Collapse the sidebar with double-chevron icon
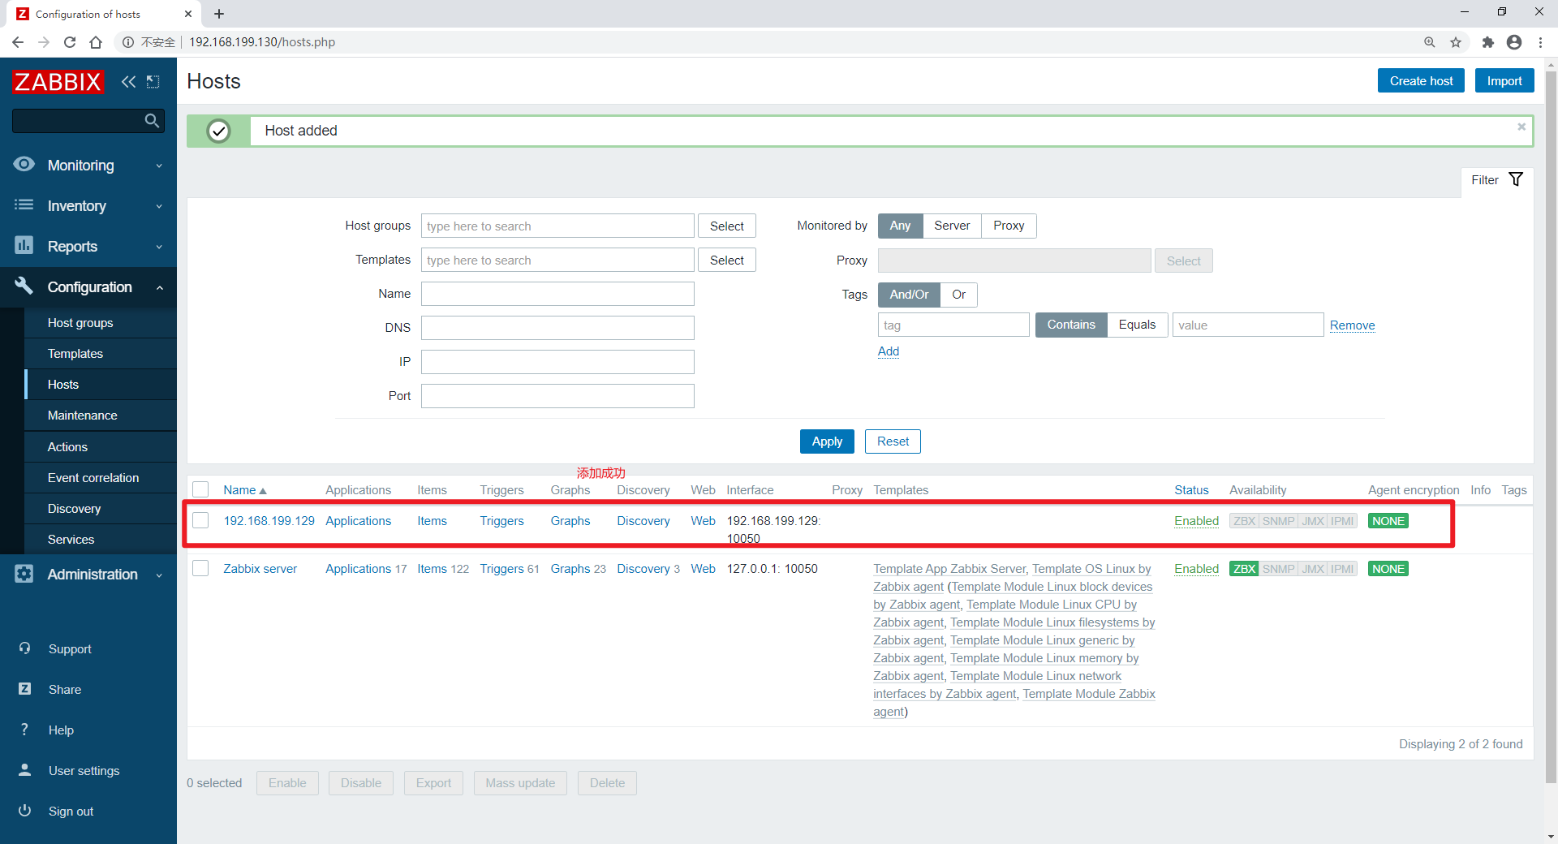 coord(128,81)
